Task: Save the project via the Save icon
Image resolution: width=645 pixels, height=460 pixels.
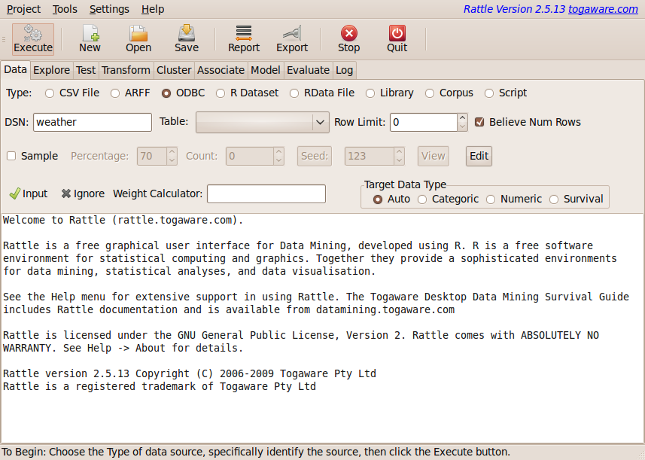Action: [x=186, y=38]
